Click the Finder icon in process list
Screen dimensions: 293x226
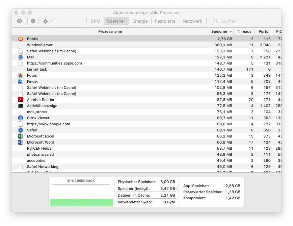tap(21, 81)
